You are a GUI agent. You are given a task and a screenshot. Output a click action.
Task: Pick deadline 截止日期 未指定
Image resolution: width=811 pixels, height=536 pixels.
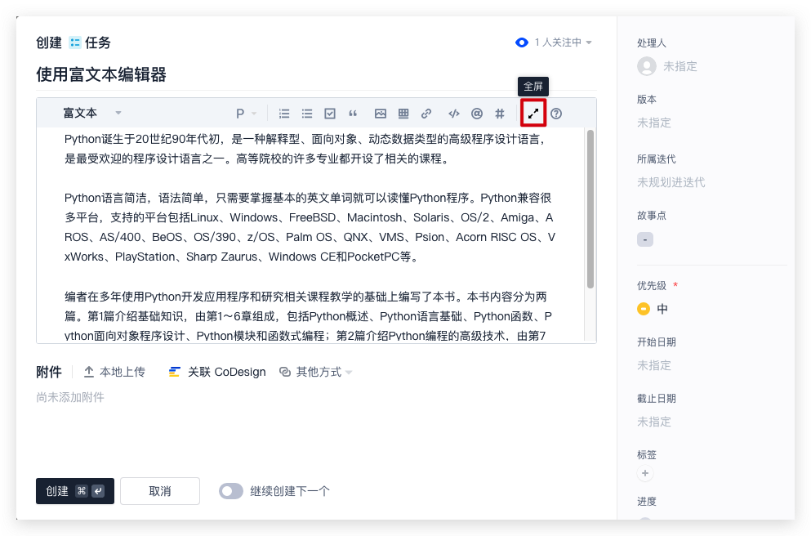pos(653,422)
